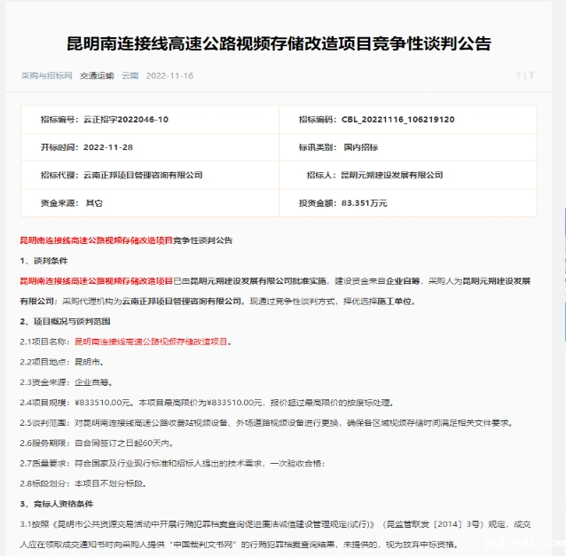Open the 云南 region link
The width and height of the screenshot is (566, 557).
point(130,75)
